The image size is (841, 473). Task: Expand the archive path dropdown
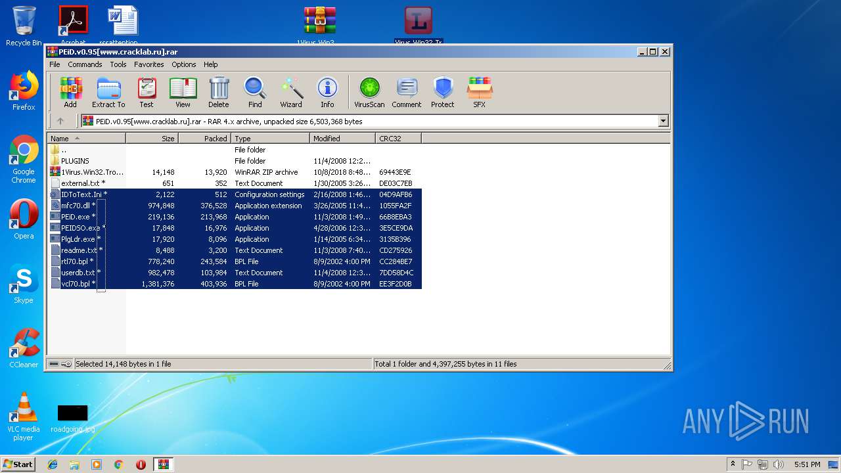pyautogui.click(x=663, y=121)
